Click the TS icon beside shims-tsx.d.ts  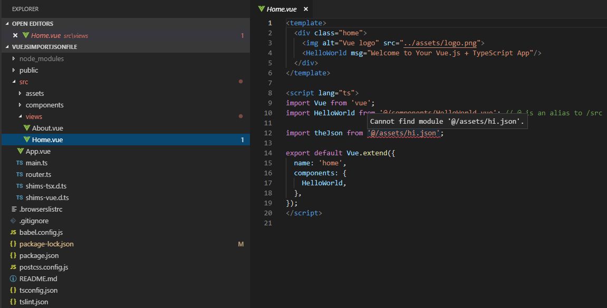[x=20, y=186]
